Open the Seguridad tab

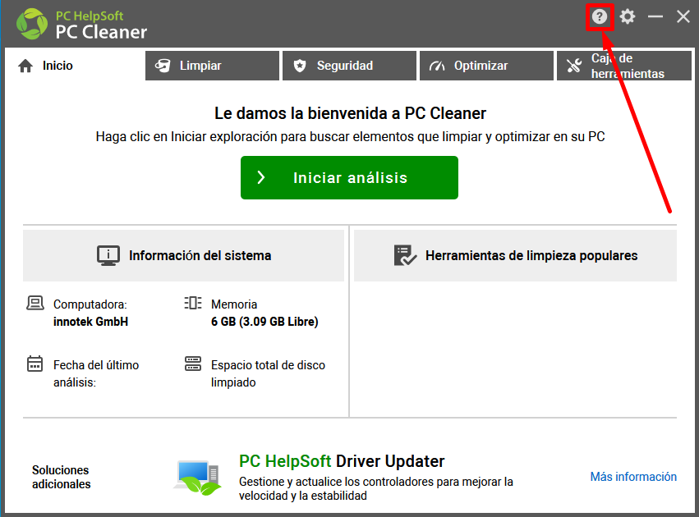tap(350, 66)
